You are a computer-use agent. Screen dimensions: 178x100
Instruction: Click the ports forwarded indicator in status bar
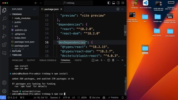click(x=22, y=97)
